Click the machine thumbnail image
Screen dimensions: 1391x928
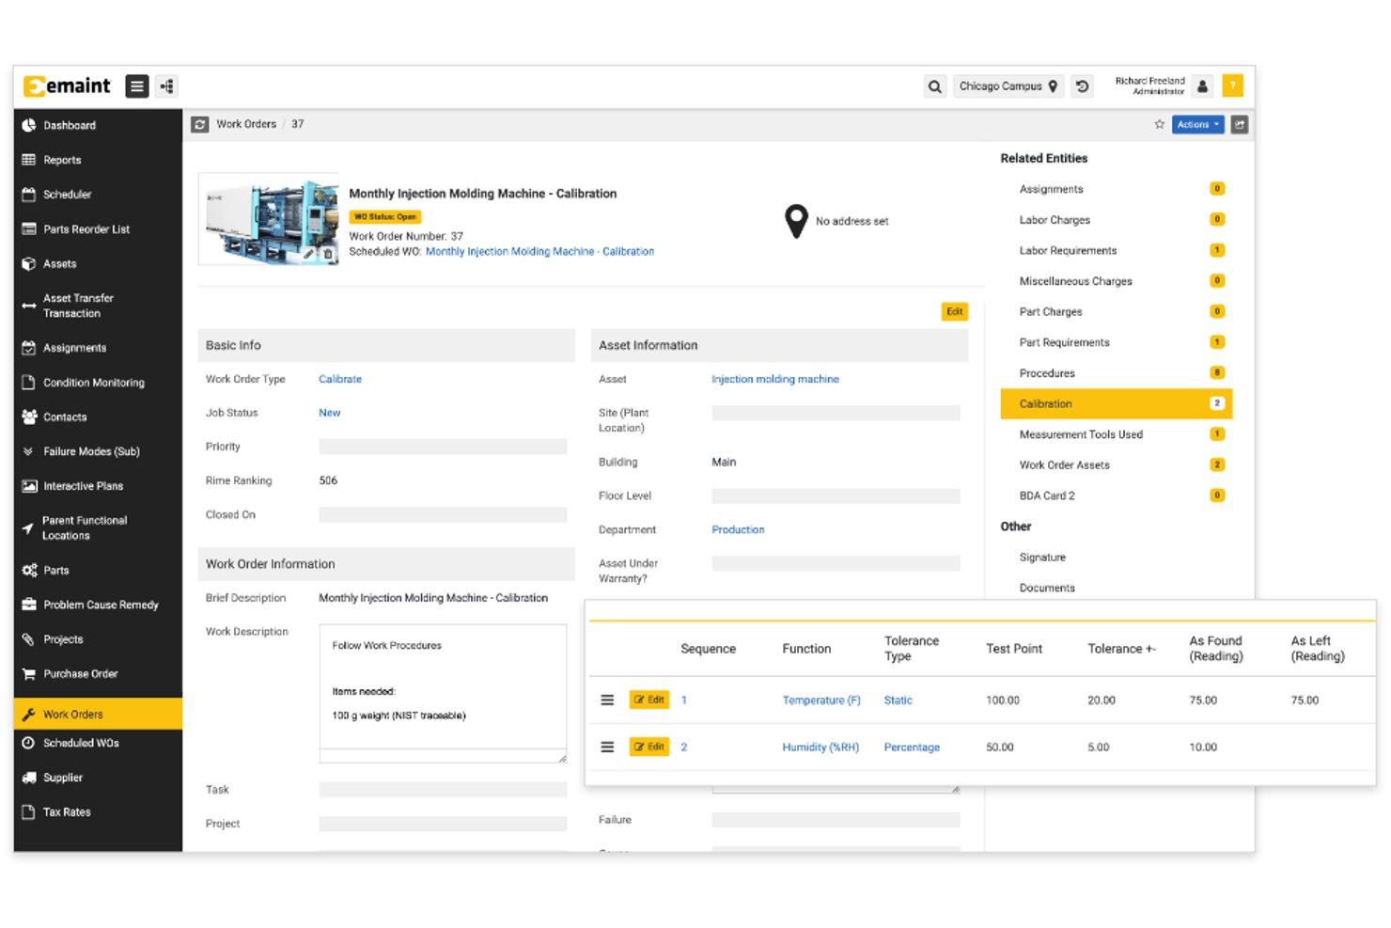click(269, 219)
